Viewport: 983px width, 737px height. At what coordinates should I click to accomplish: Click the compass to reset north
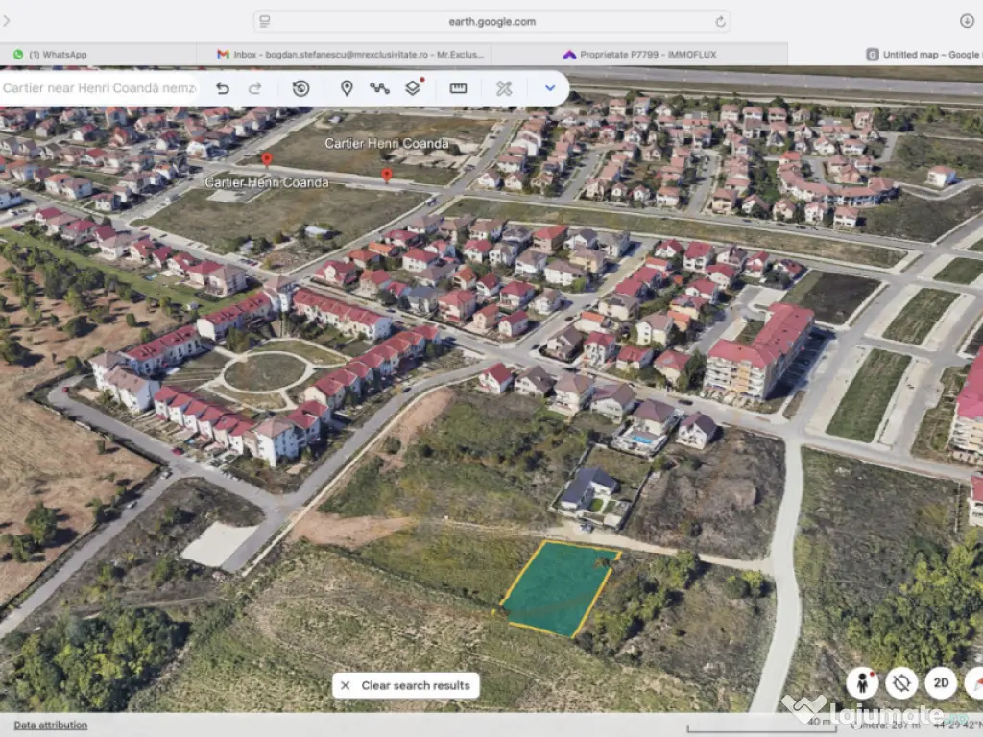click(x=974, y=683)
